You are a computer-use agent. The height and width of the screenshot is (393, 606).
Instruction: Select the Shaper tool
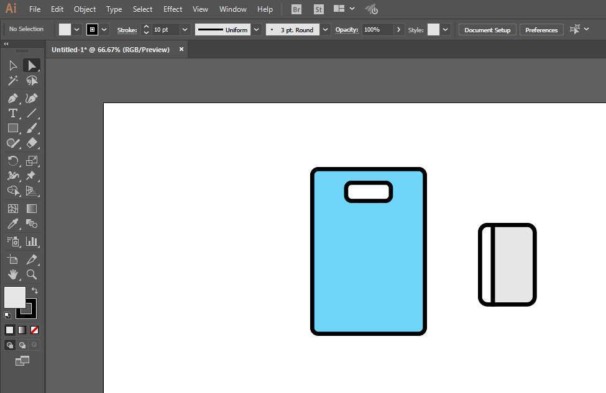click(x=13, y=143)
